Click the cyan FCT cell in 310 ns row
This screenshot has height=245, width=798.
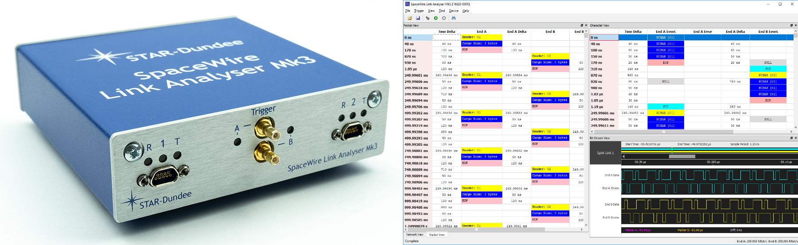click(x=768, y=69)
